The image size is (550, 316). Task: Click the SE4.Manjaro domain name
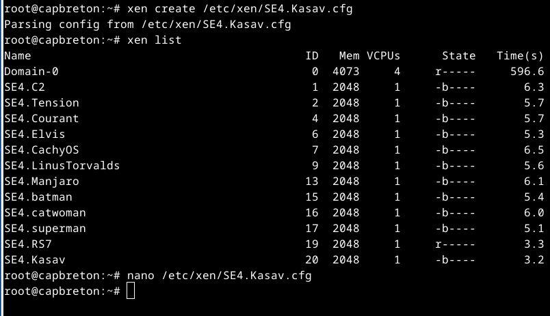[41, 182]
